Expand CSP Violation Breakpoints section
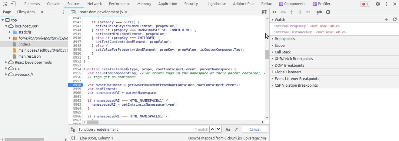Screen dimensions: 399x141 (334, 85)
